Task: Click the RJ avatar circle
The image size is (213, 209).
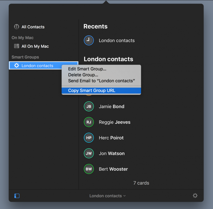Action: [89, 122]
